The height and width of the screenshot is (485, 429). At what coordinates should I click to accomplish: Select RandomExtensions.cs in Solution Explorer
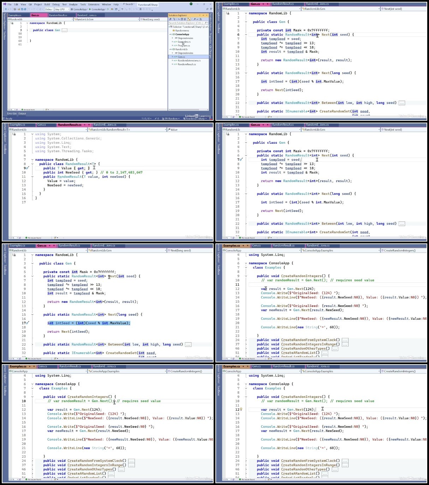click(189, 60)
